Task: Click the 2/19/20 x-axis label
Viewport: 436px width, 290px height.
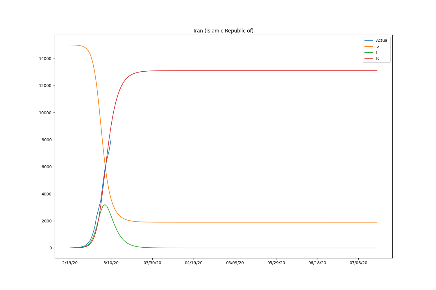Action: coord(70,263)
